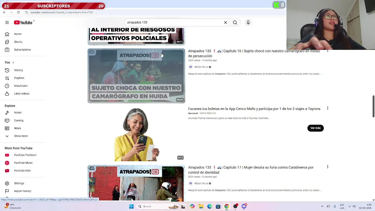Open Subscriptions in the sidebar
Viewport: 375px width, 211px height.
(x=22, y=50)
